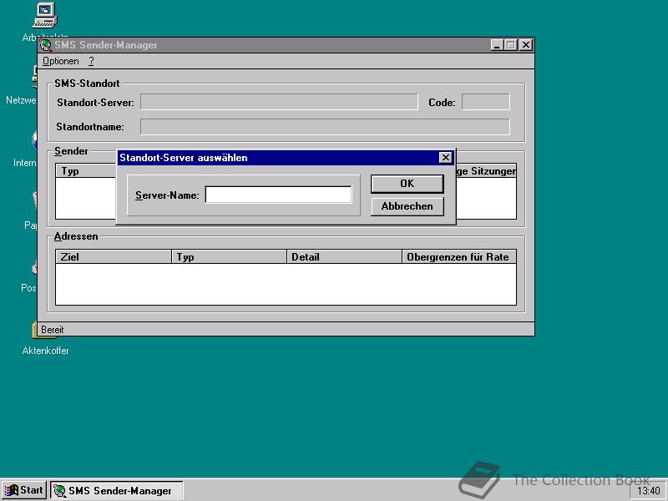The width and height of the screenshot is (668, 501).
Task: Click the Obergrenzen für Rate column header
Action: pyautogui.click(x=459, y=257)
